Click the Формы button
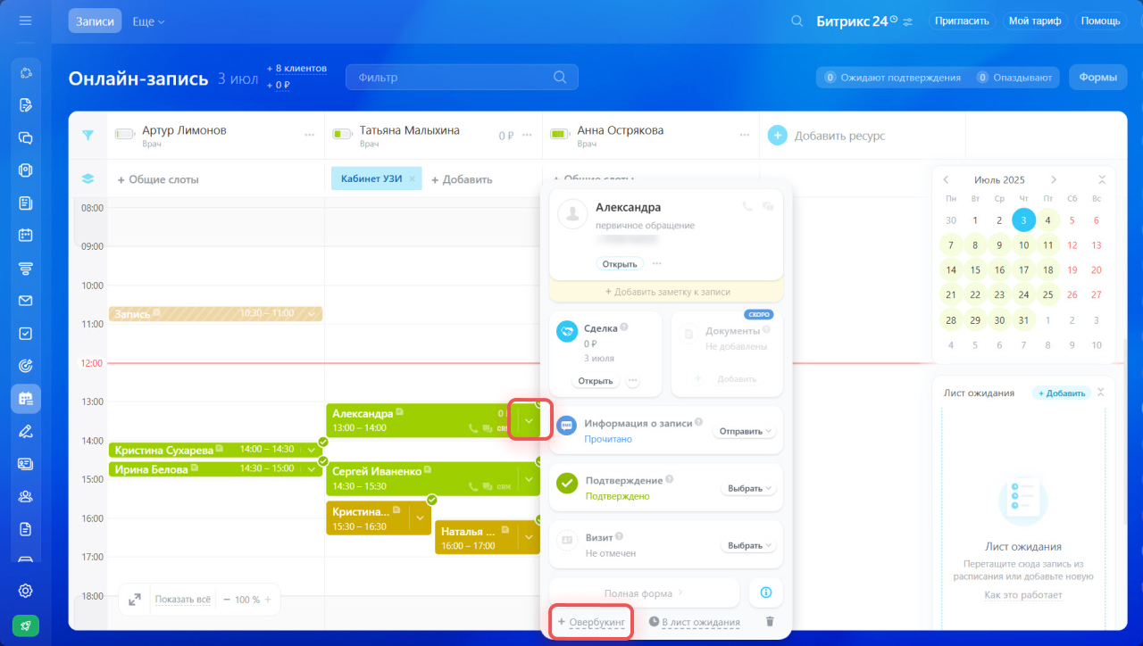The image size is (1143, 646). [x=1097, y=78]
